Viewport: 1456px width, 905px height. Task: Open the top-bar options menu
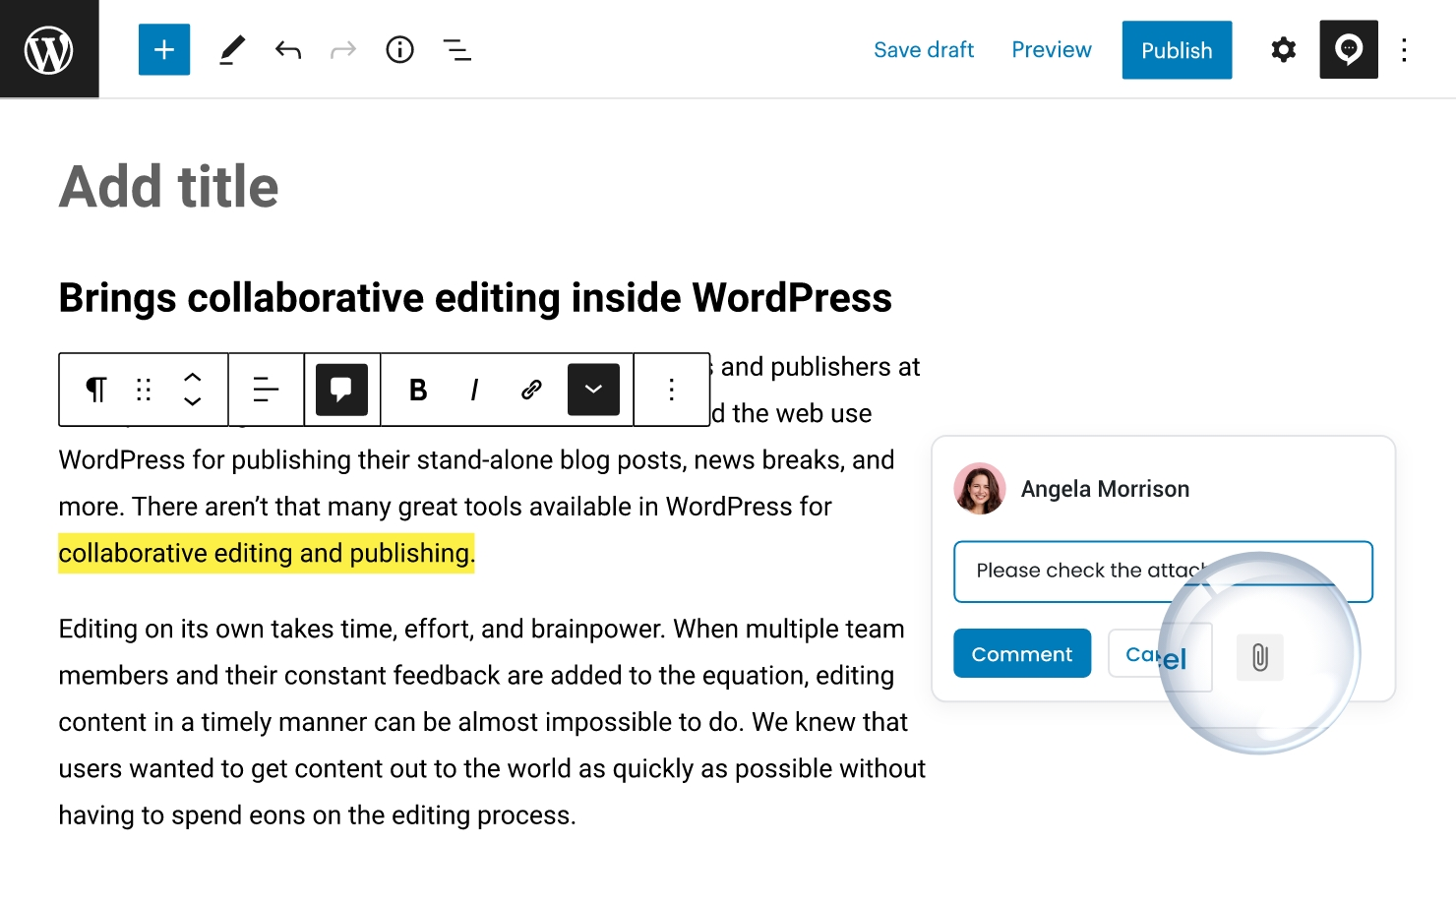[1405, 49]
